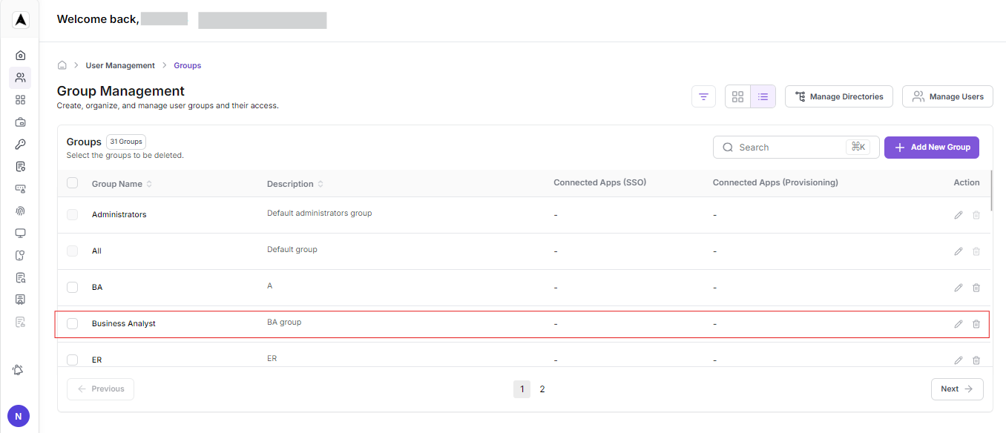
Task: Check the Administrators row checkbox
Action: point(72,214)
